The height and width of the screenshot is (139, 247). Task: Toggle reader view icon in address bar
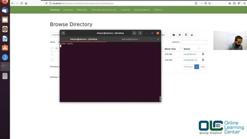(x=196, y=3)
